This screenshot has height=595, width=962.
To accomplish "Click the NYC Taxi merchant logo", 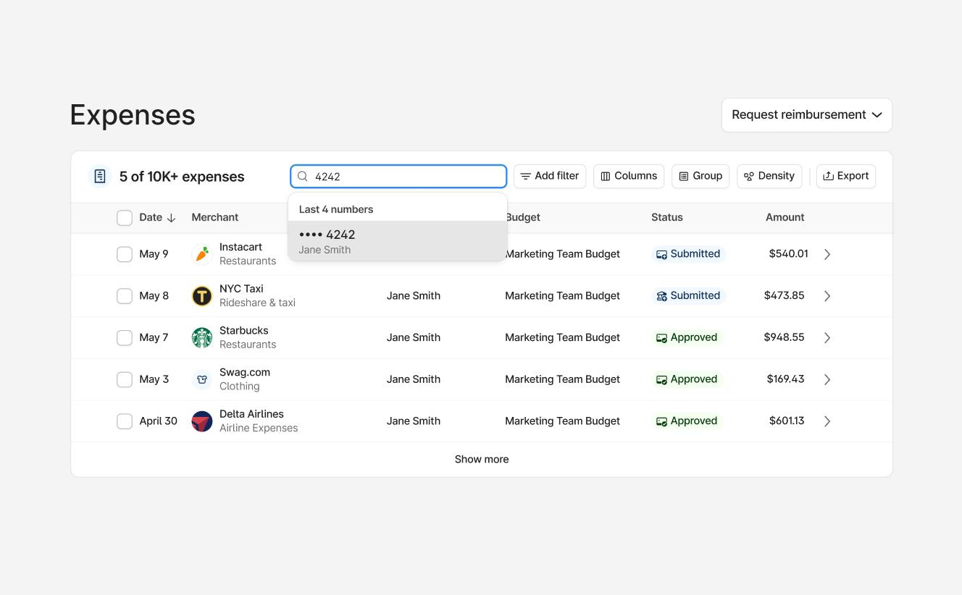I will click(x=201, y=296).
